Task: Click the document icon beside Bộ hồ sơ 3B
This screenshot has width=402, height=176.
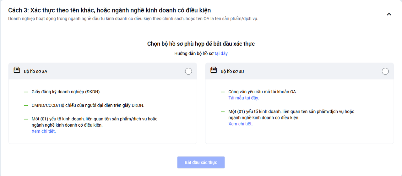Action: tap(214, 70)
